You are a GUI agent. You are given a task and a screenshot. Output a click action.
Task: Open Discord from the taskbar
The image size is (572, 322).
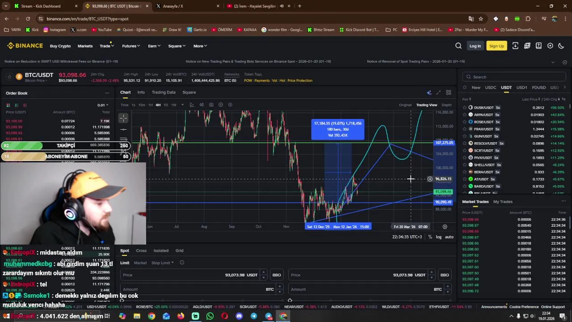coord(240,316)
